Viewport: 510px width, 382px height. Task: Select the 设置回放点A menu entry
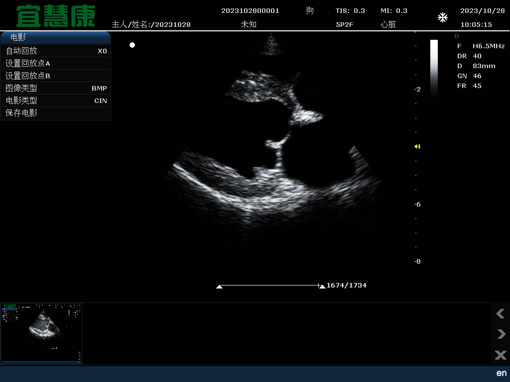(x=55, y=63)
